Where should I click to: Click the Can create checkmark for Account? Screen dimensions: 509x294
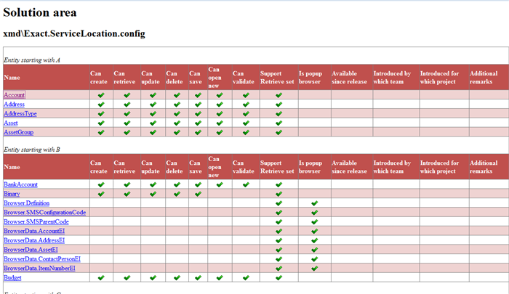tap(101, 95)
